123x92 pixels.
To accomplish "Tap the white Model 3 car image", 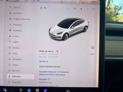I will click(69, 29).
